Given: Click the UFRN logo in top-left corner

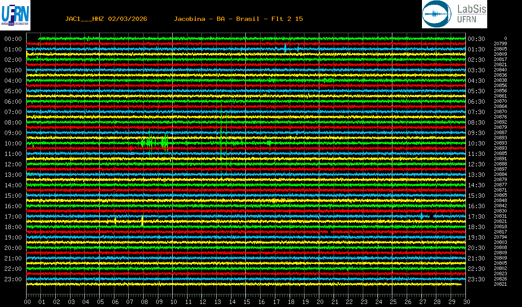Looking at the screenshot, I should click(15, 15).
